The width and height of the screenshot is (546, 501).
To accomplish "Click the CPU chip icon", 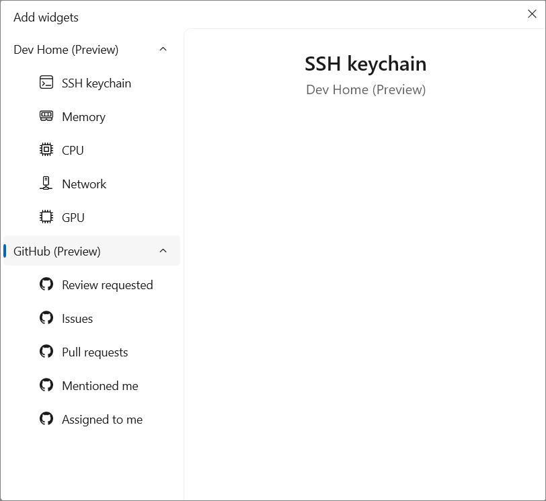I will (46, 150).
